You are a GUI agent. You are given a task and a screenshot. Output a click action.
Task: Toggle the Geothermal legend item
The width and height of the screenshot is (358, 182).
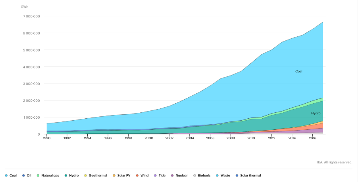pyautogui.click(x=95, y=175)
